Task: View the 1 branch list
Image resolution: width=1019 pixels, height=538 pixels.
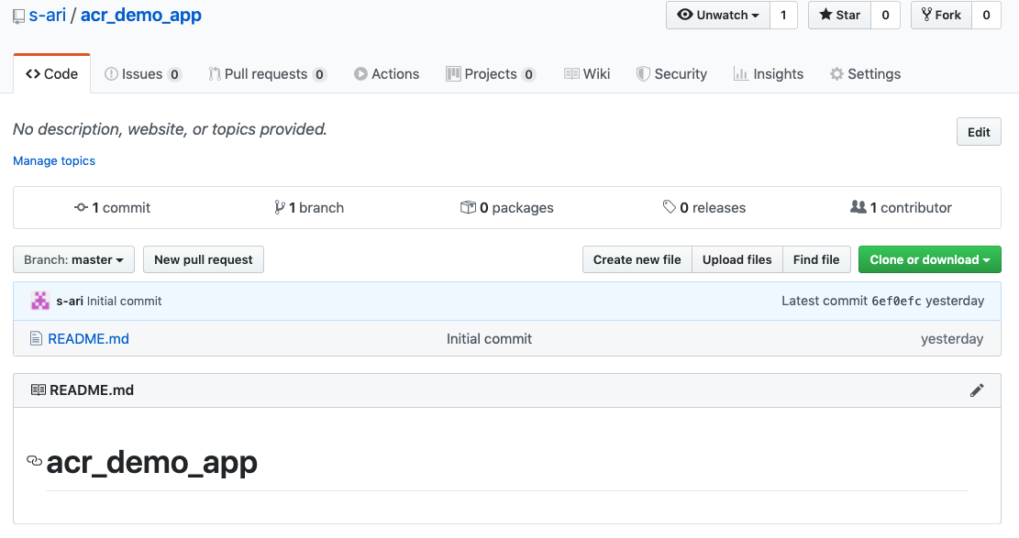Action: coord(309,208)
